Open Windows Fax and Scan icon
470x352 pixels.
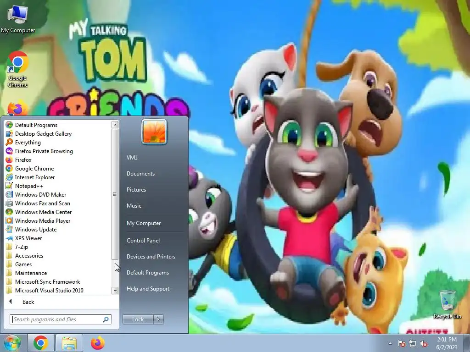9,203
